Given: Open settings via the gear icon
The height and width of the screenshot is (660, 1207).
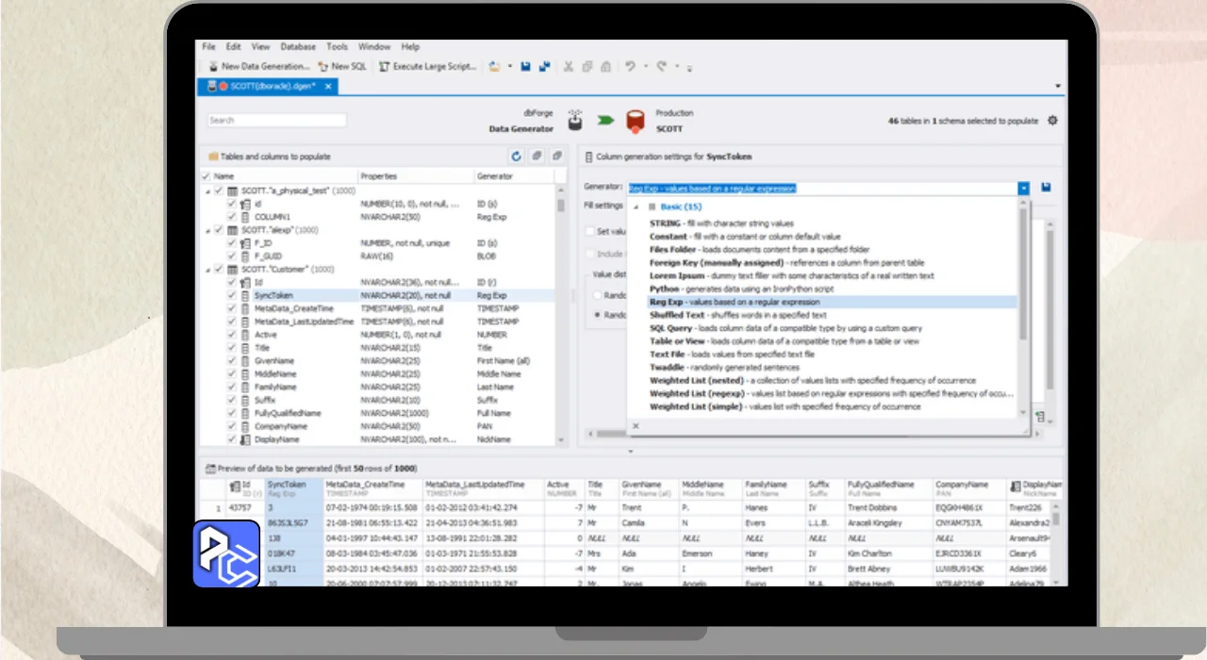Looking at the screenshot, I should (x=1052, y=121).
